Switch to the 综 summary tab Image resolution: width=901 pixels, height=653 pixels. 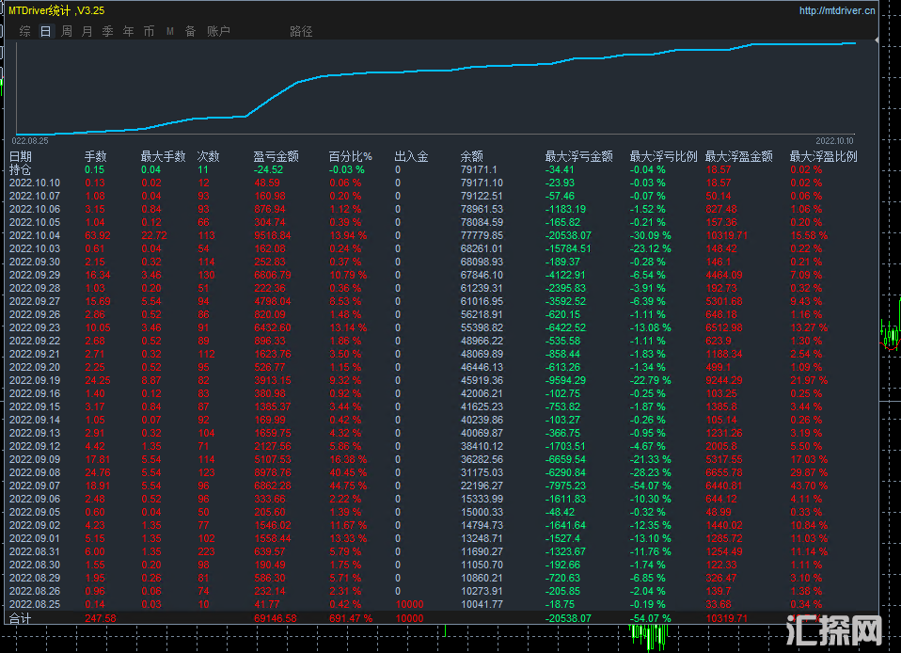coord(24,31)
